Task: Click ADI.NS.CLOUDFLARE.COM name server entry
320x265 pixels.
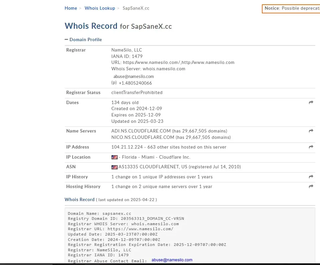Action: 169,131
